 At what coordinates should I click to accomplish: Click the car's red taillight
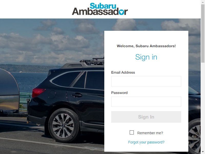38,93
